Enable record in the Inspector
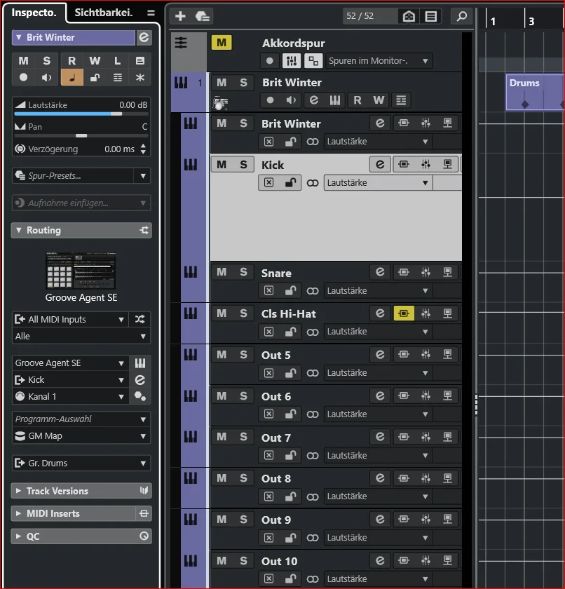 coord(23,78)
